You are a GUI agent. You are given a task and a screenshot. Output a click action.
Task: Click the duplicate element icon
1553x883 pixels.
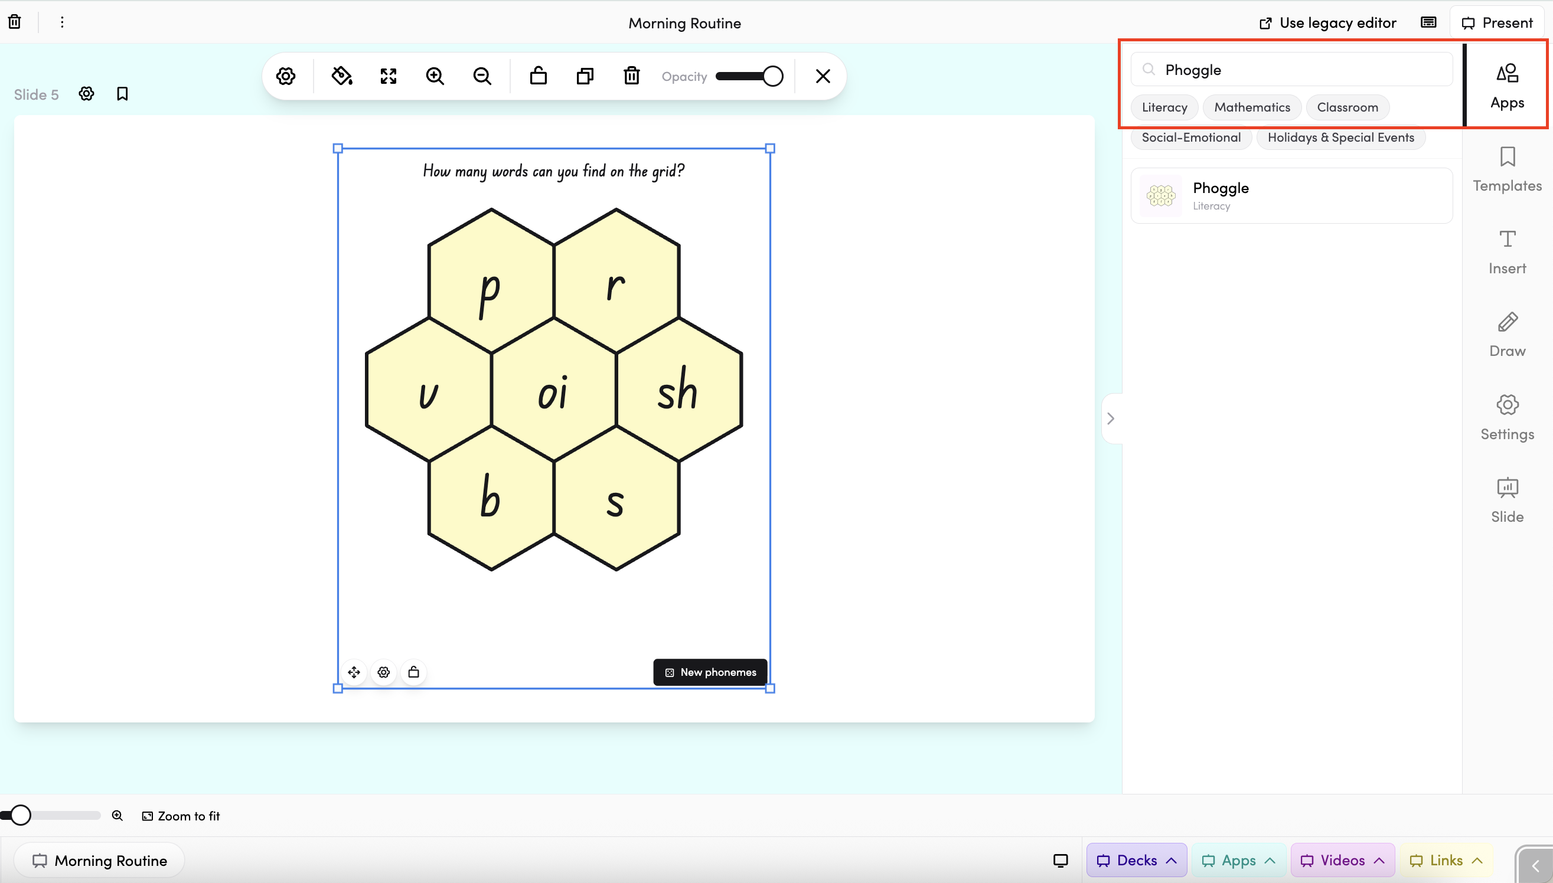point(585,76)
